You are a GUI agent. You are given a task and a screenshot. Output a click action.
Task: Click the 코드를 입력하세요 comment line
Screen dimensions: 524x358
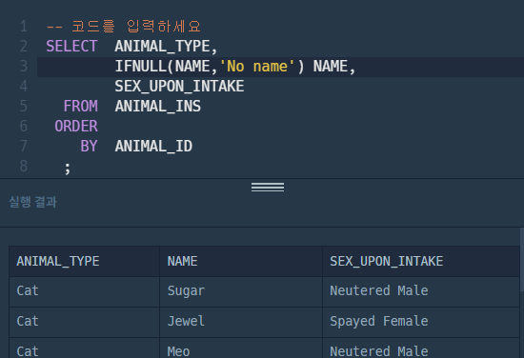tap(124, 27)
